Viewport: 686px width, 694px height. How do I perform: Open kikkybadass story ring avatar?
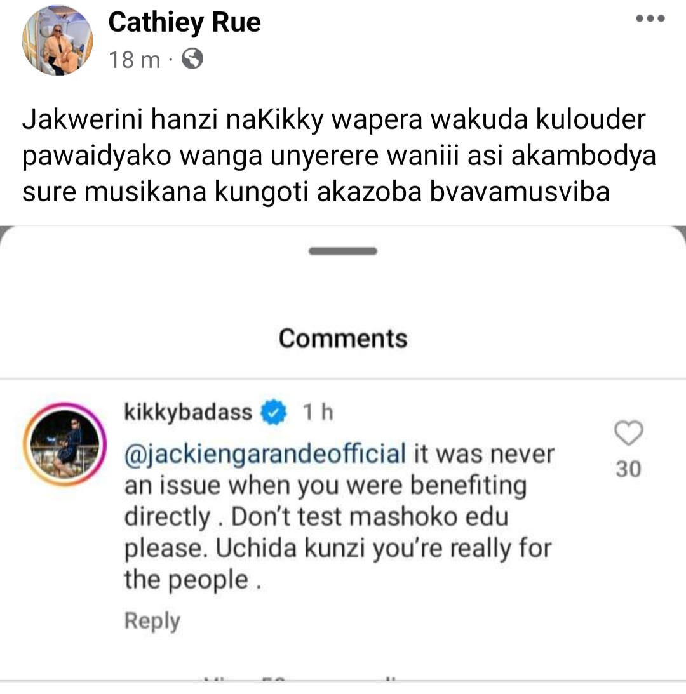tap(65, 444)
